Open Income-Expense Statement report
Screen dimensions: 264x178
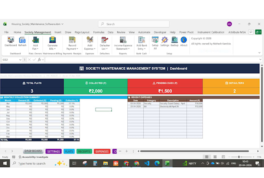123,43
